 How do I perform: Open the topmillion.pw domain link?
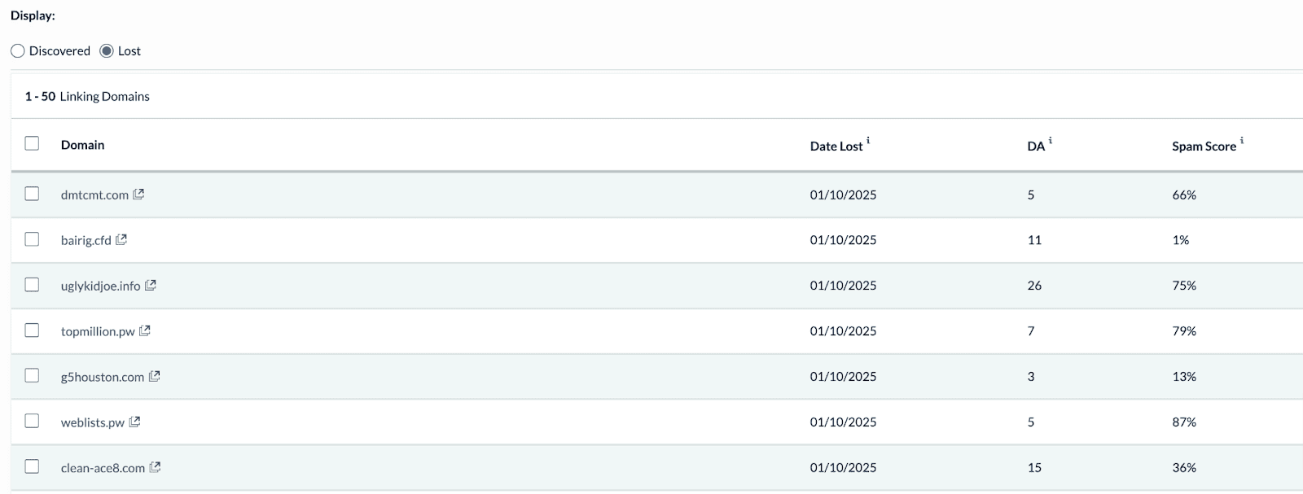[x=98, y=332]
